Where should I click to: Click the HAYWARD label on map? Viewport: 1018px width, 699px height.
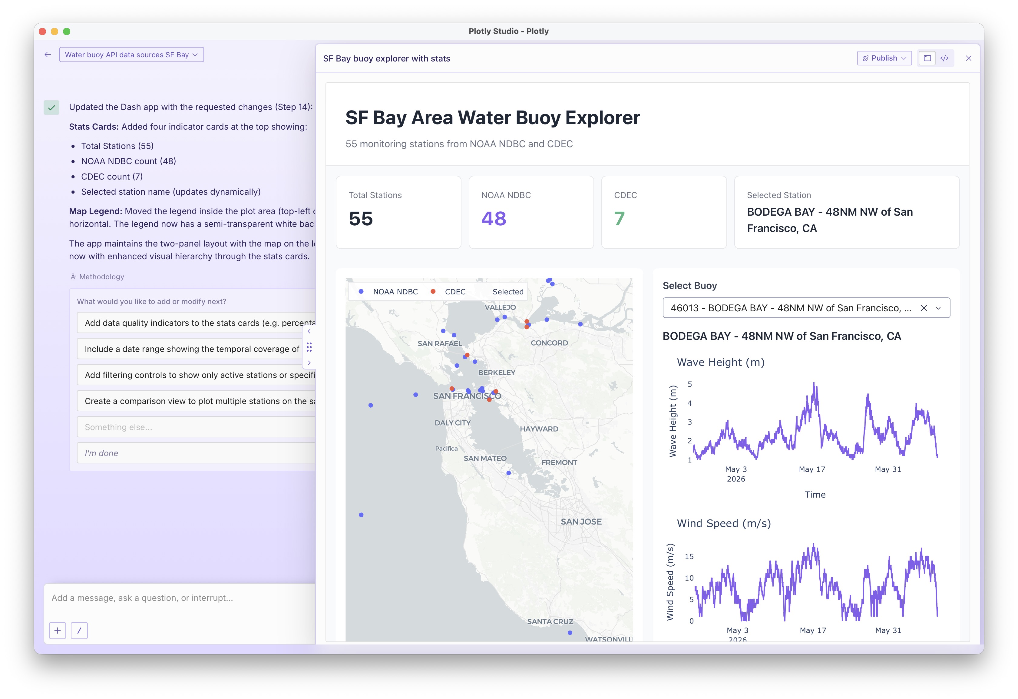click(539, 429)
